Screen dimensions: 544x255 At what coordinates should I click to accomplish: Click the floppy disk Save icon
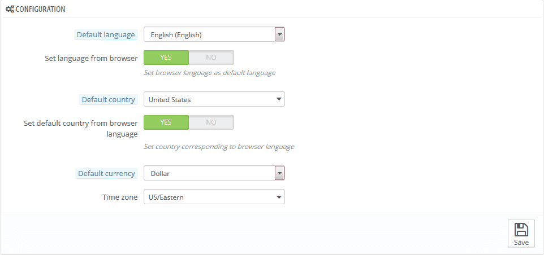(521, 230)
